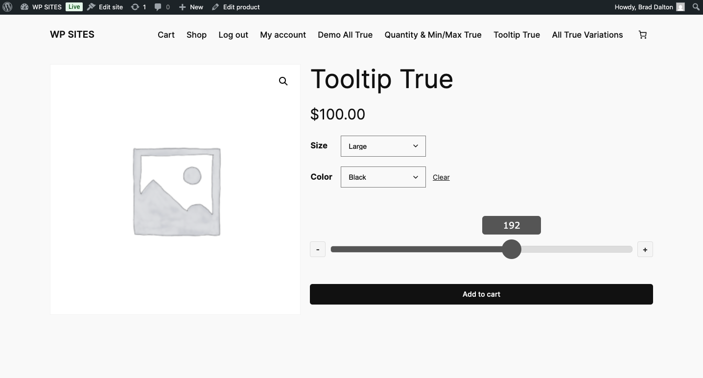Screen dimensions: 703x378
Task: Click Brad Dalton's avatar in admin bar
Action: (x=680, y=7)
